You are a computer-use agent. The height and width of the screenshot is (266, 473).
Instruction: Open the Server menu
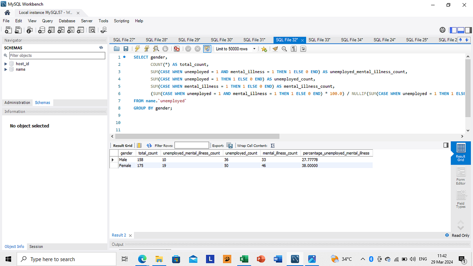click(87, 21)
